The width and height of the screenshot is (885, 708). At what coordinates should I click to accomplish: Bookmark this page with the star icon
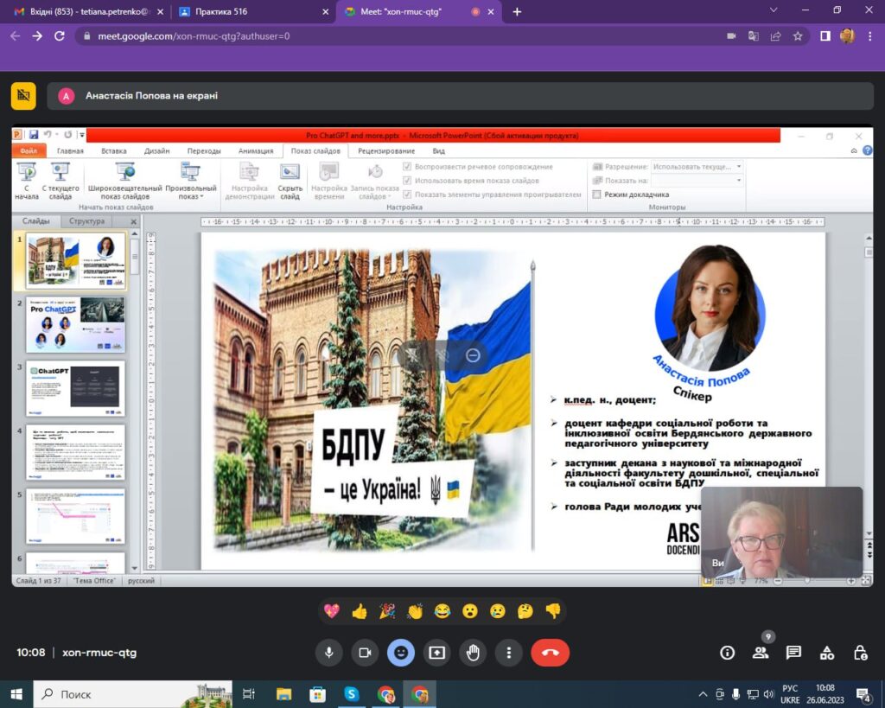coord(798,36)
